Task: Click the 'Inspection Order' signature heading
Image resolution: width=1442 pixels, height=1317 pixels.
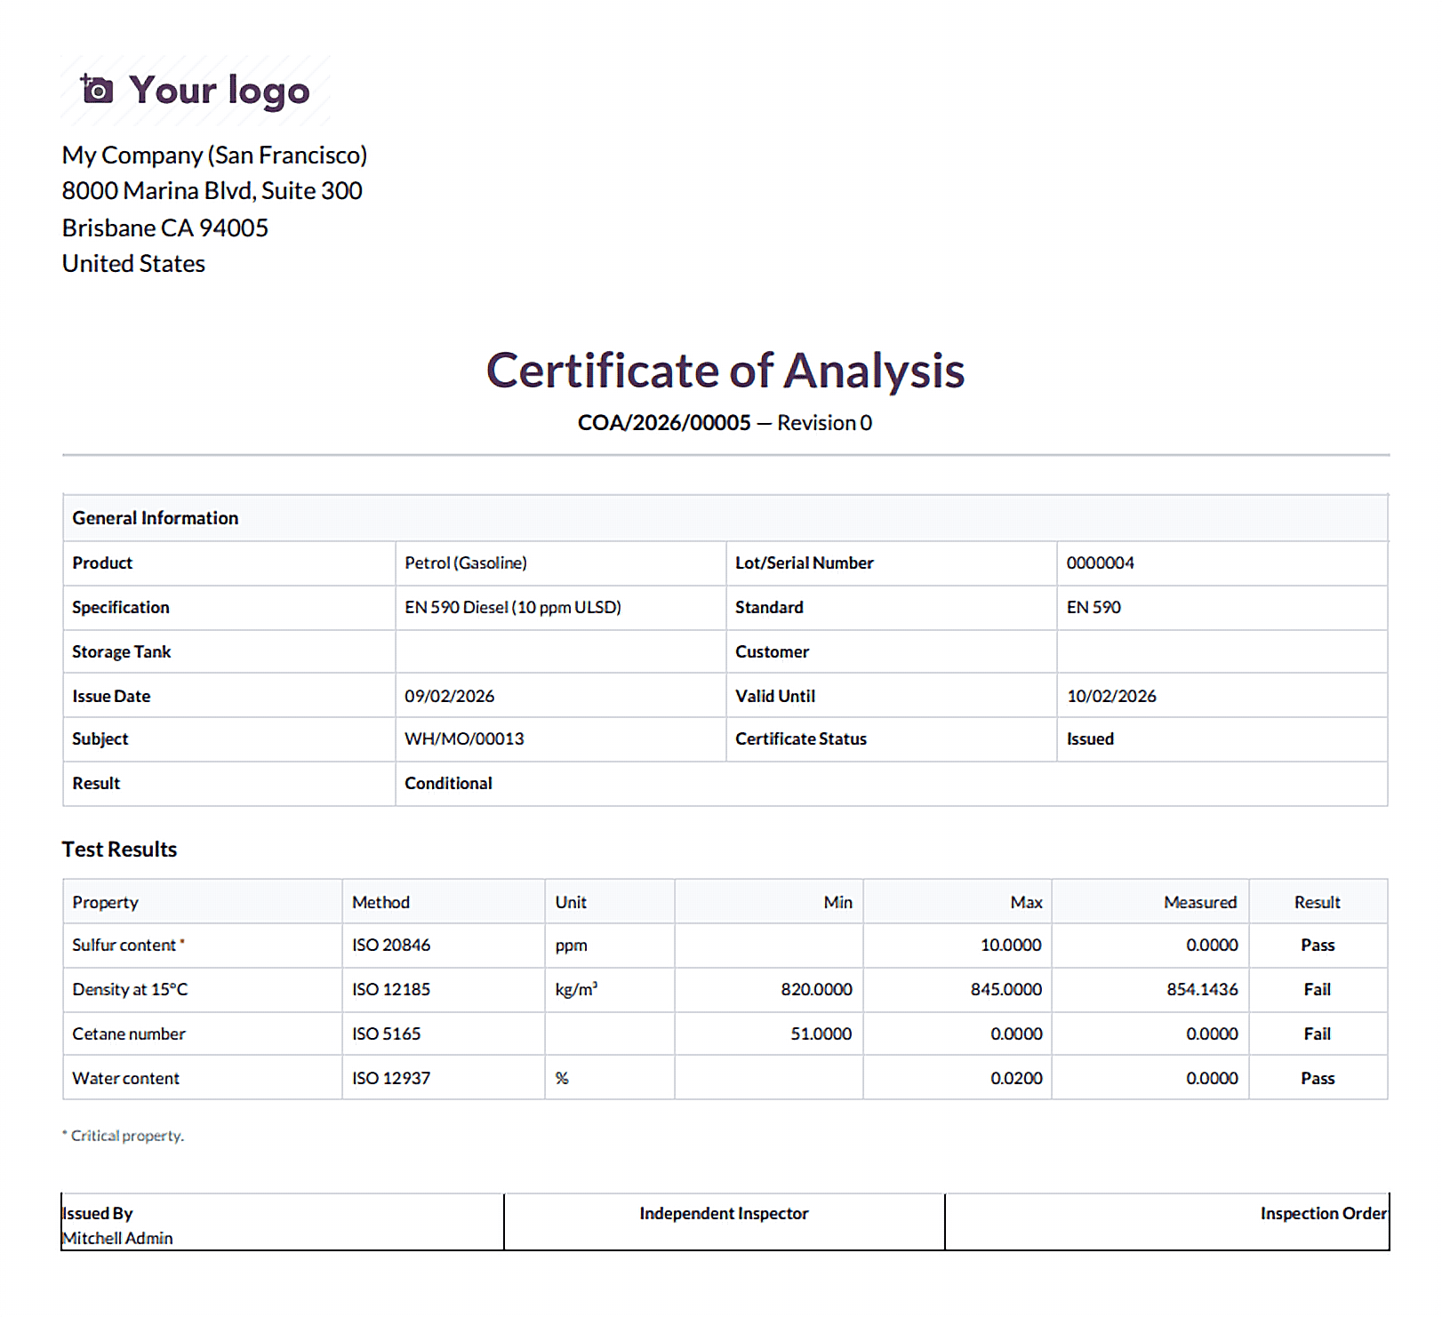Action: point(1323,1213)
